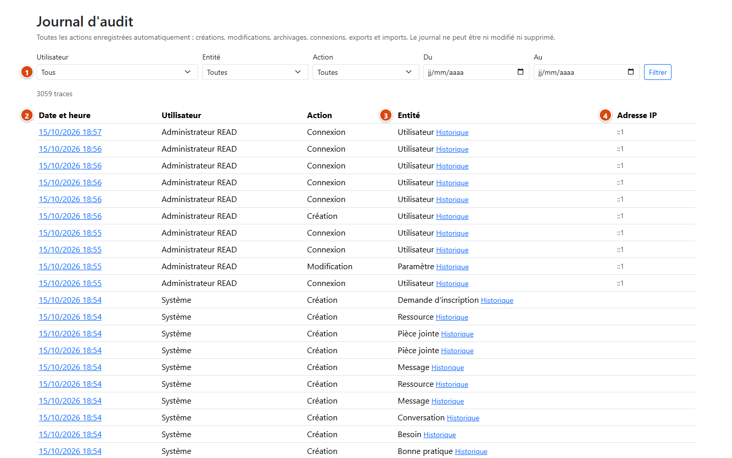Click the Filtrer button
Viewport: 732px width, 458px height.
[658, 72]
